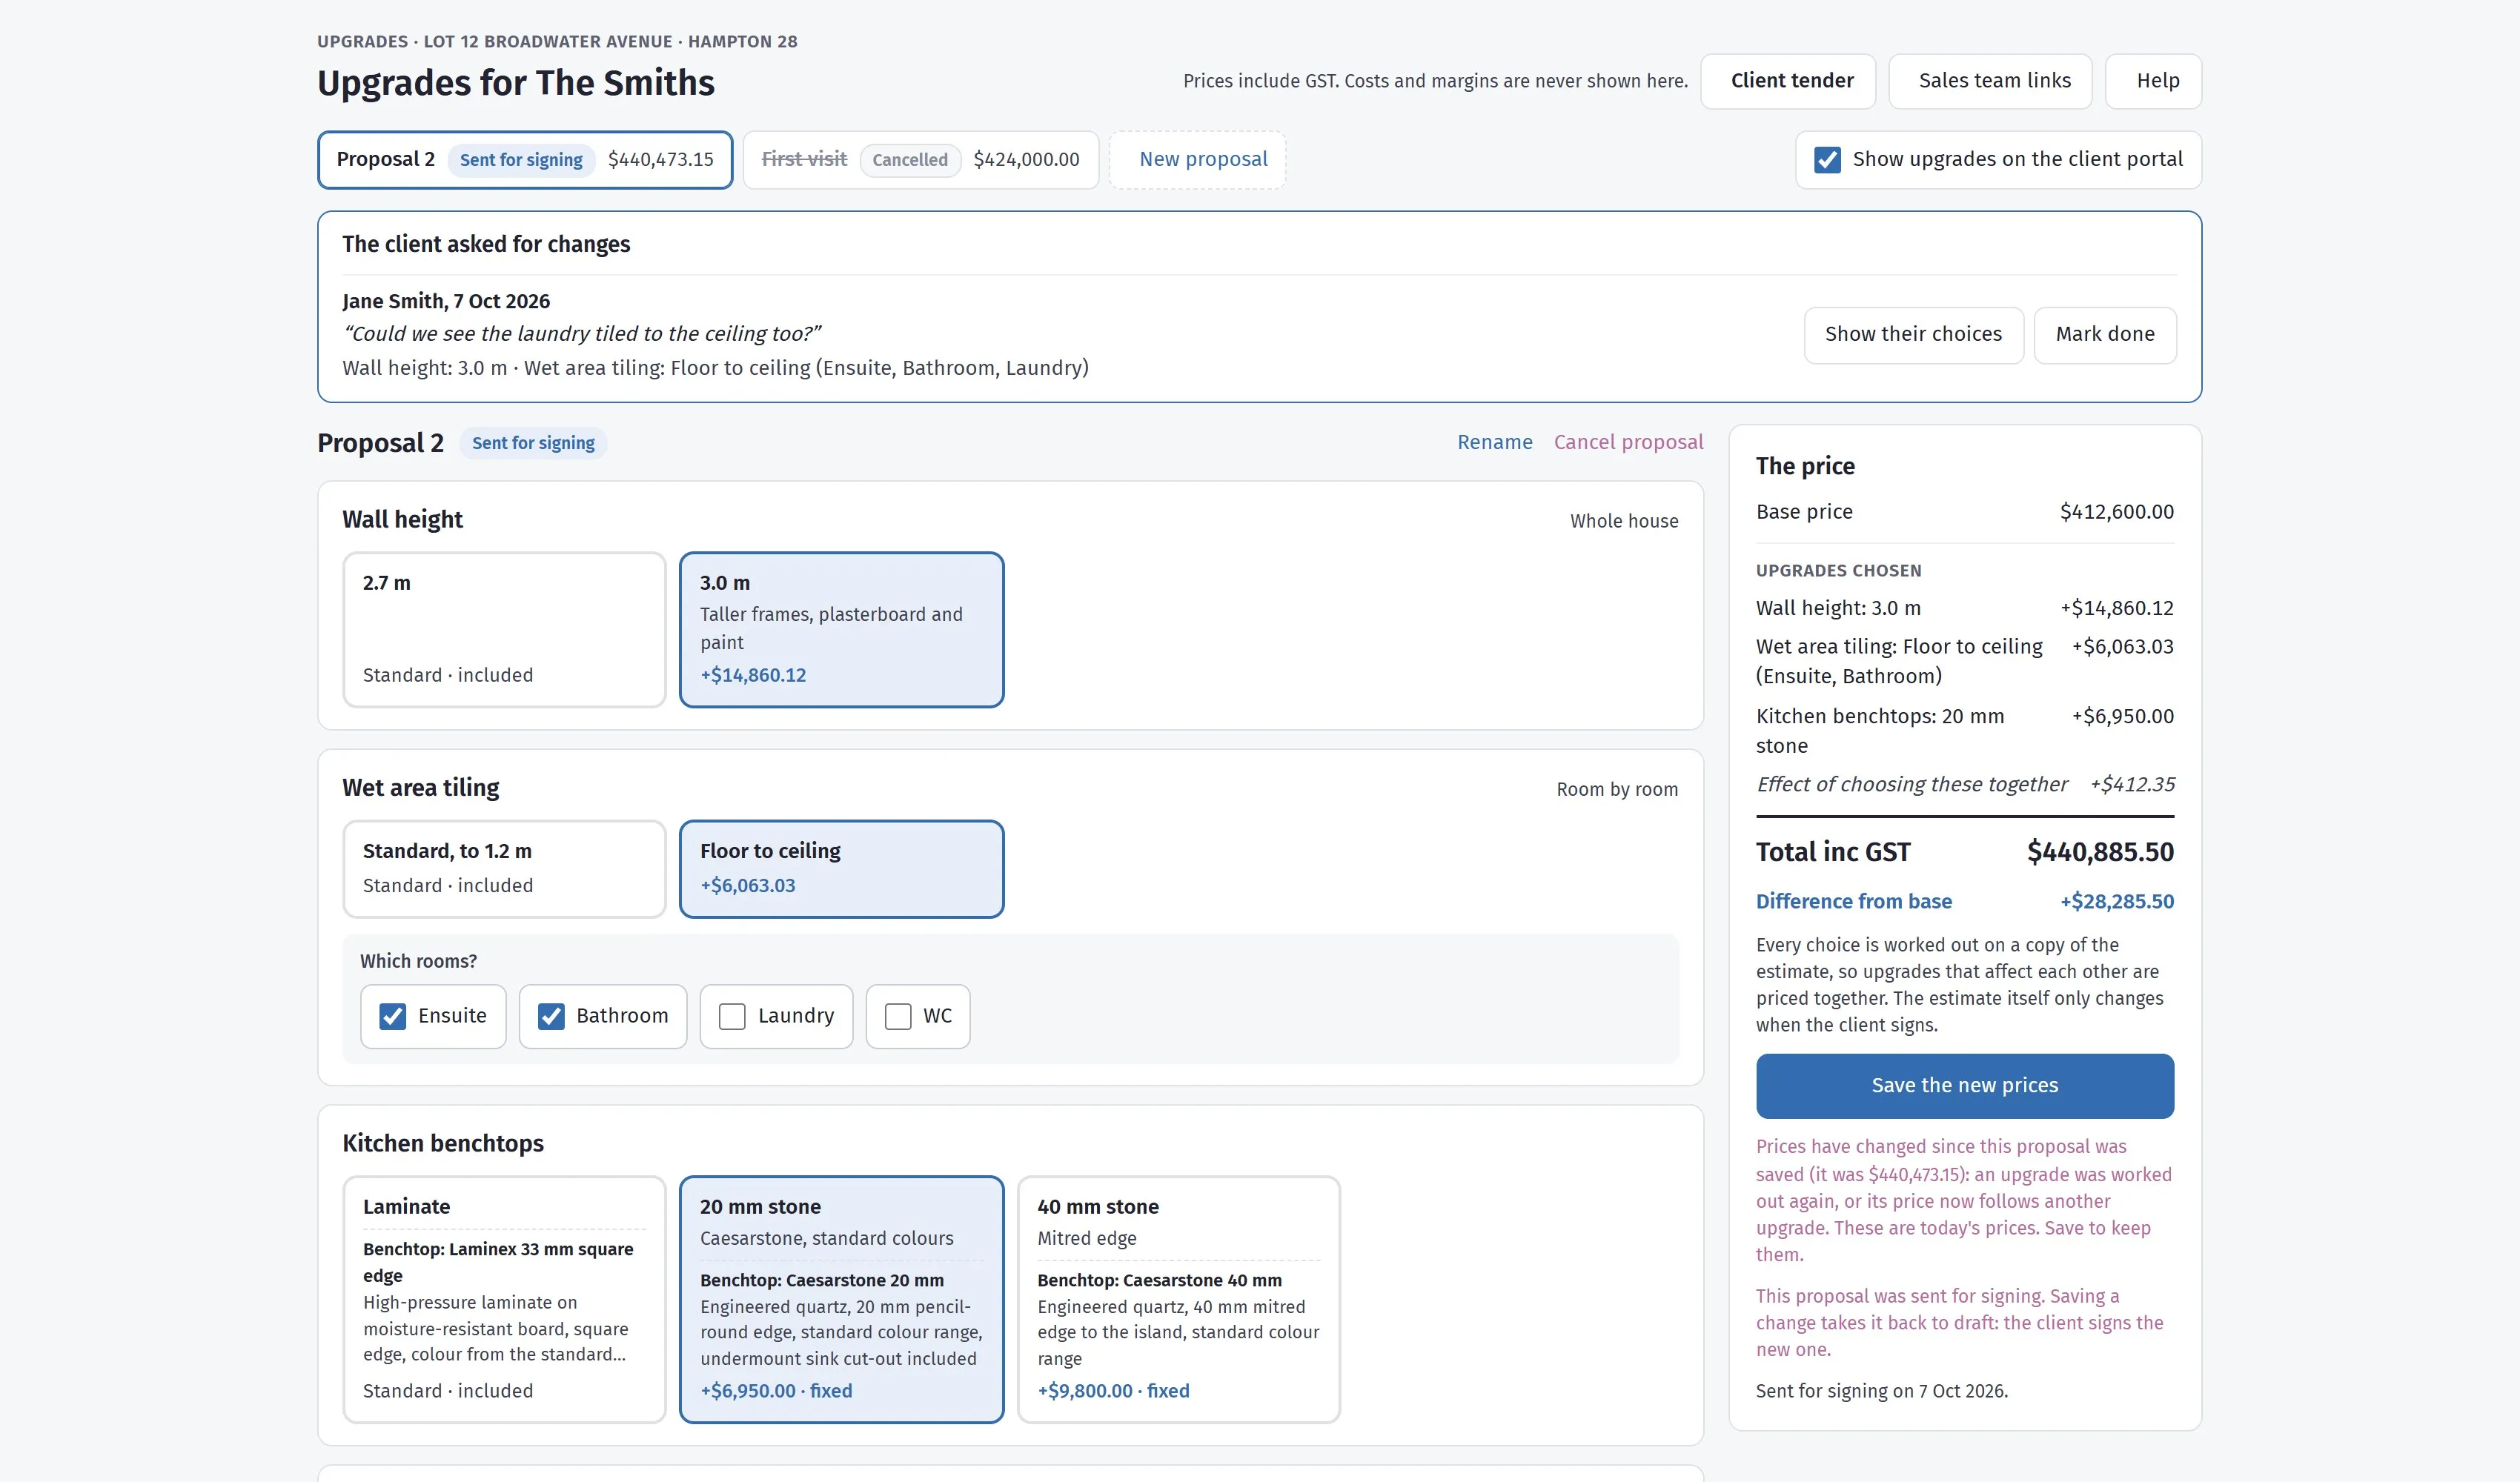The height and width of the screenshot is (1482, 2520).
Task: Select the 20 mm stone benchtop
Action: coord(841,1299)
